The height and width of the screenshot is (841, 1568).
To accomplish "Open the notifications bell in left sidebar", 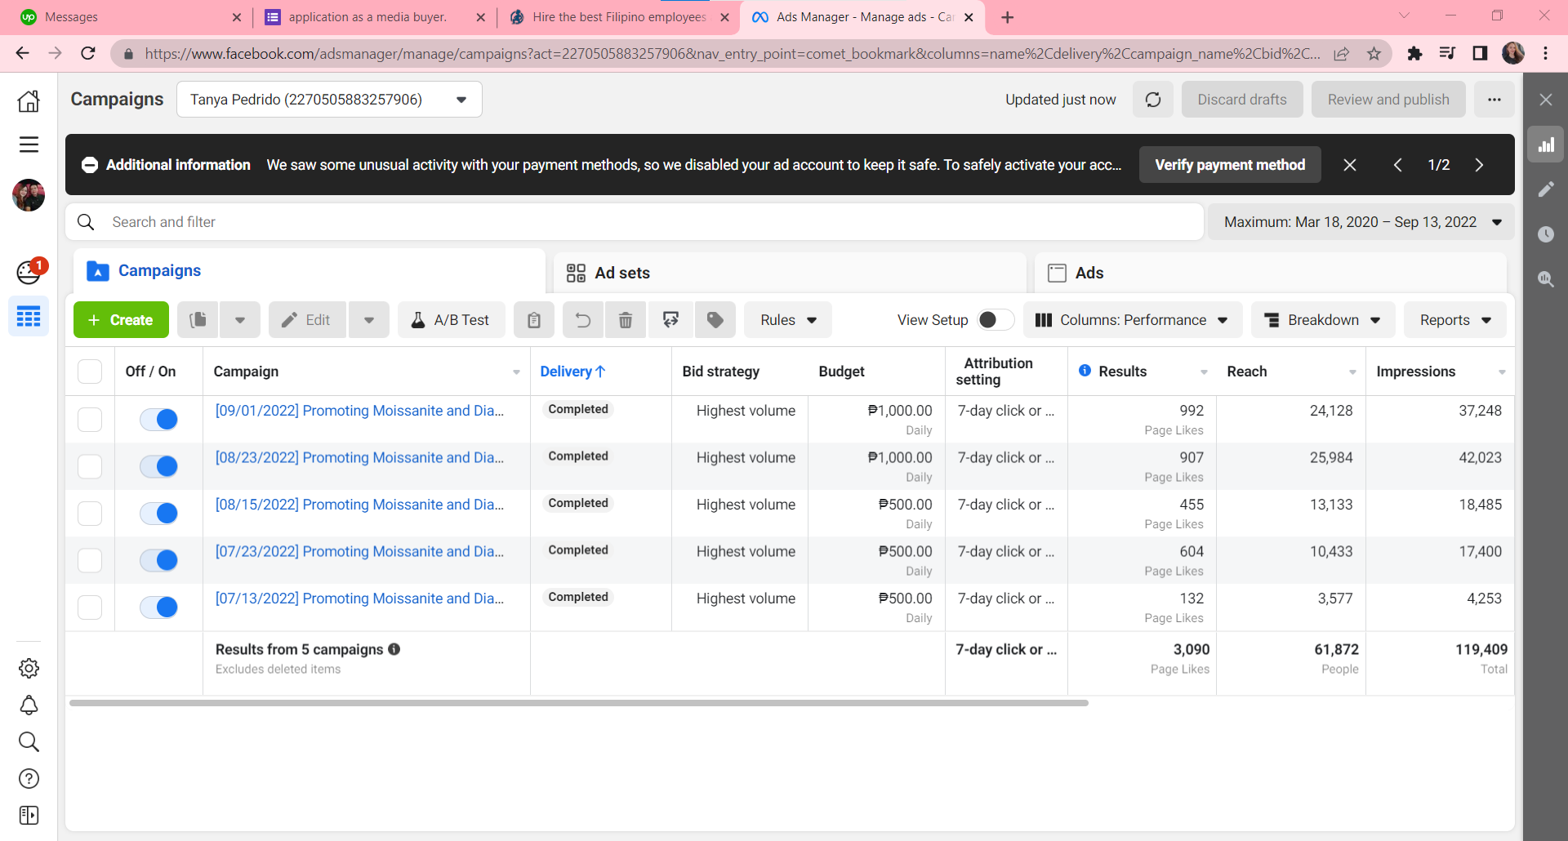I will [x=29, y=705].
